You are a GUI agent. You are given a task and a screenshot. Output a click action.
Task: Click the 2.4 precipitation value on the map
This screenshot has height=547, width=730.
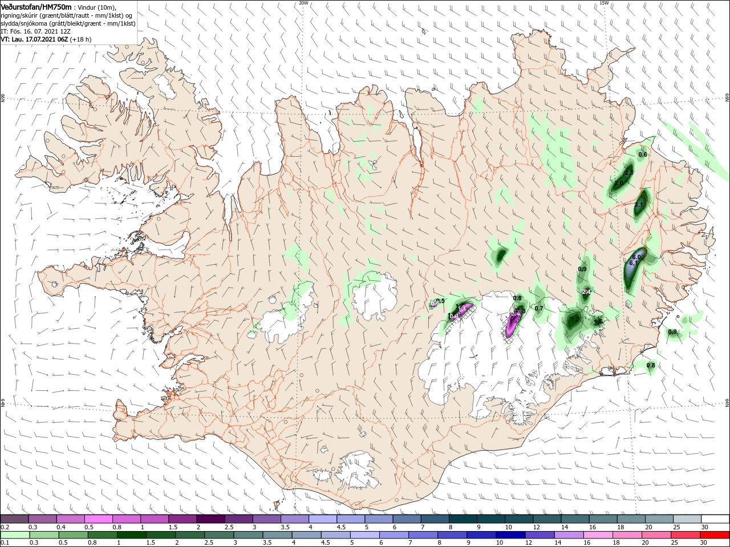click(587, 292)
